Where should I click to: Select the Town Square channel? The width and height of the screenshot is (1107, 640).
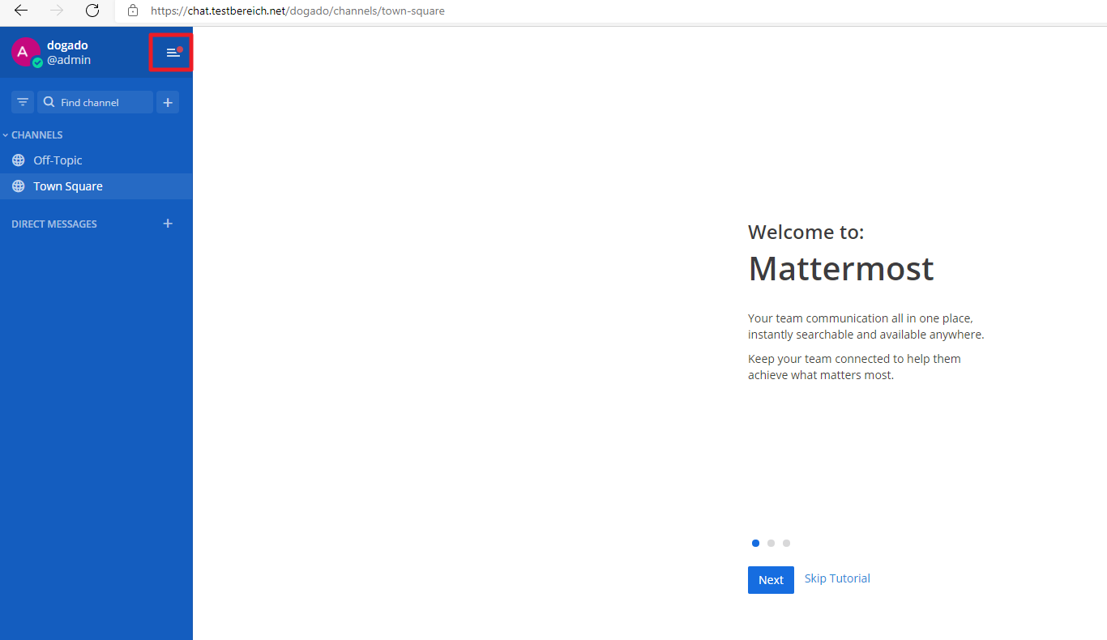96,186
